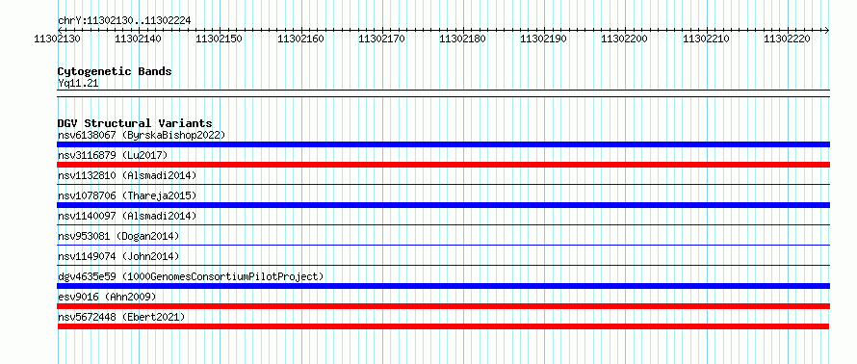Select ruler position 11302140

(x=138, y=39)
